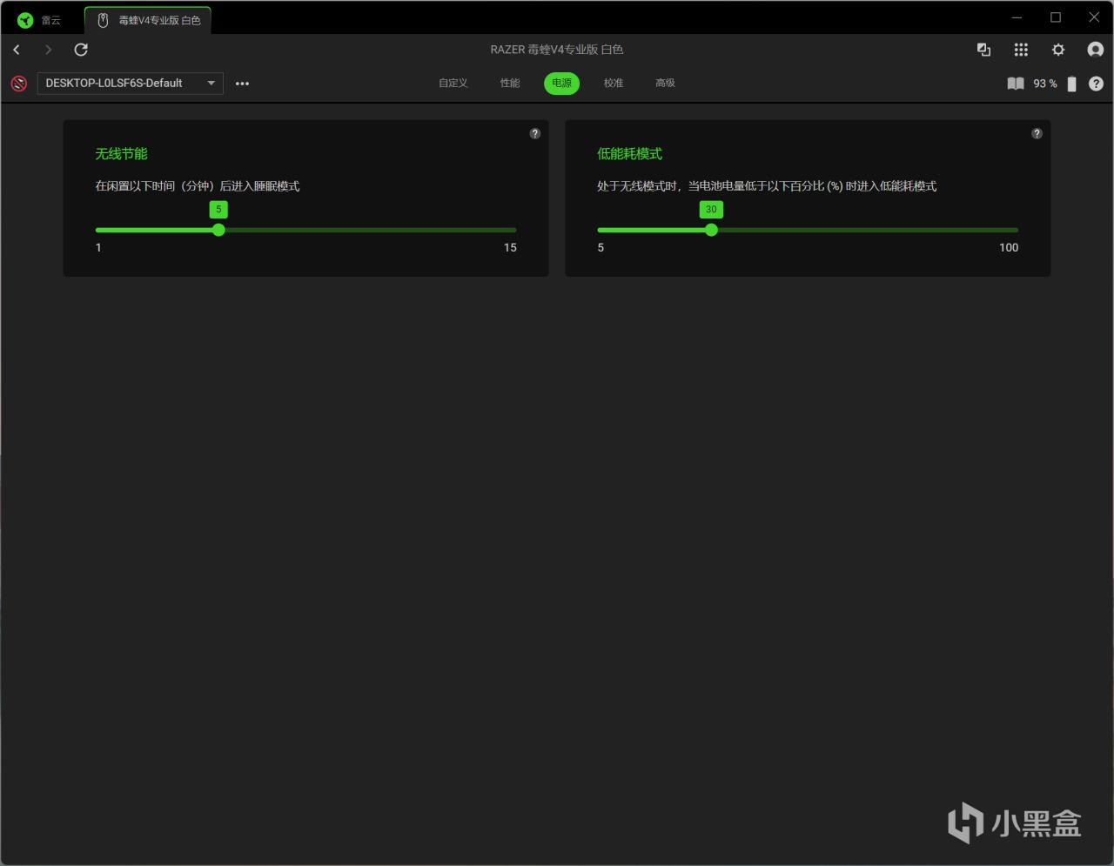Click the 无线节能 sleep time slider handle
The width and height of the screenshot is (1114, 866).
pyautogui.click(x=218, y=230)
